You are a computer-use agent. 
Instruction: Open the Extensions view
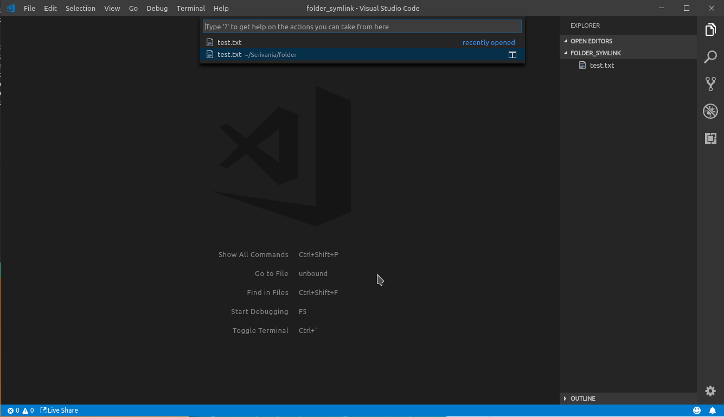(x=710, y=138)
